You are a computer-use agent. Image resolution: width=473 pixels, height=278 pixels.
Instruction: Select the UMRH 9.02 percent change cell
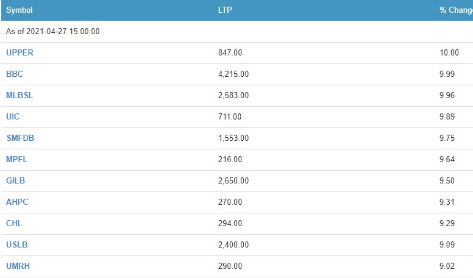(x=447, y=266)
